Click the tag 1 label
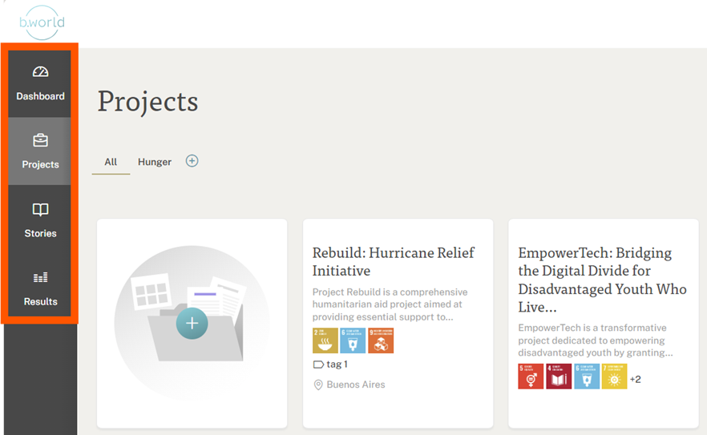This screenshot has width=707, height=435. 330,365
